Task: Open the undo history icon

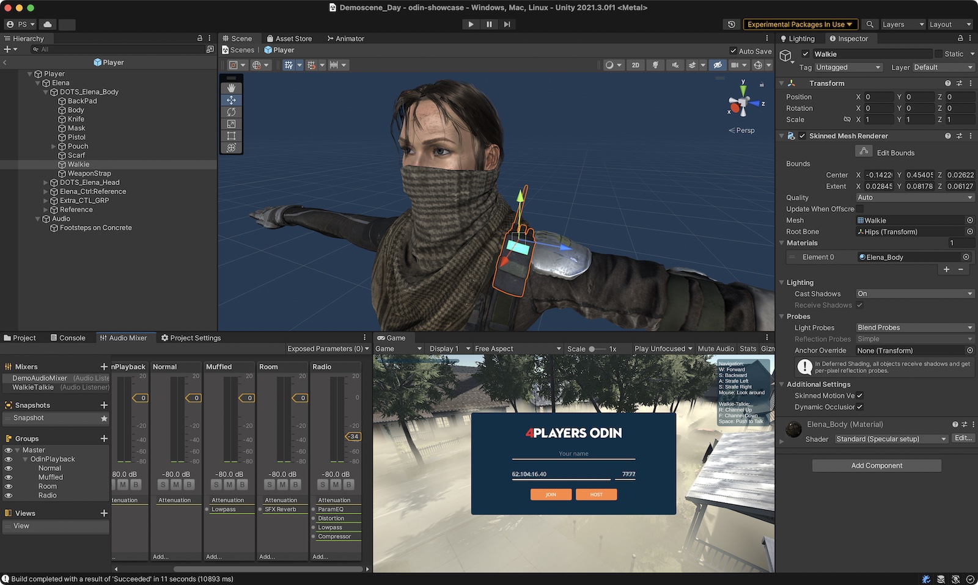Action: [732, 24]
